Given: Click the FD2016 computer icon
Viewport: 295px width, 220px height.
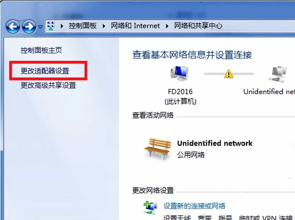Looking at the screenshot, I should [180, 74].
